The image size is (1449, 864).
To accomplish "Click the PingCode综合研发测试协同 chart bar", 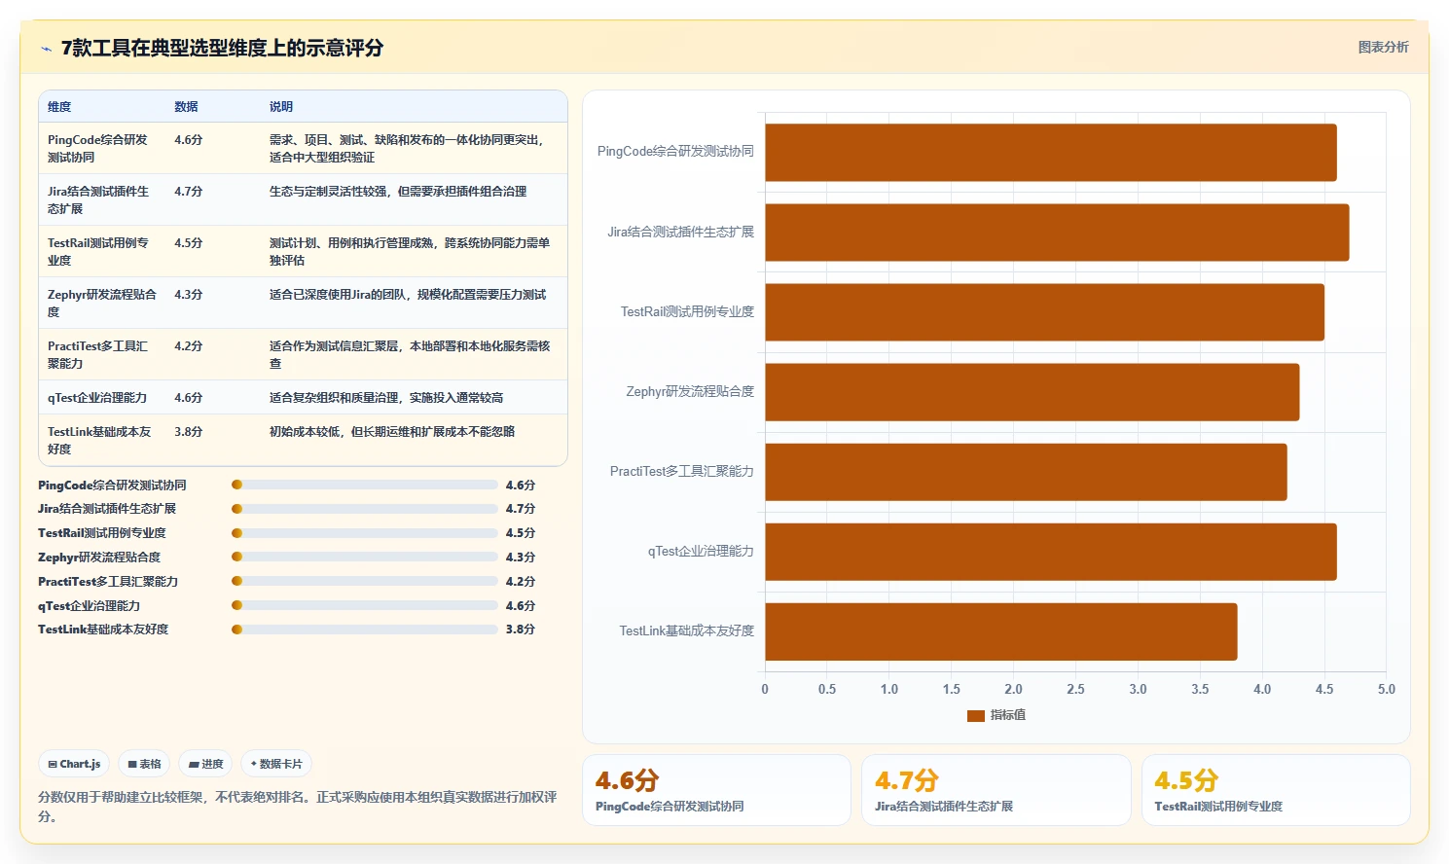I will pos(1051,153).
